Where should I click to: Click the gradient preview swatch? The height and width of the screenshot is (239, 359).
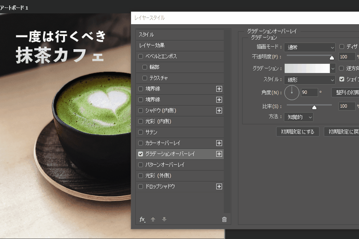pyautogui.click(x=307, y=68)
